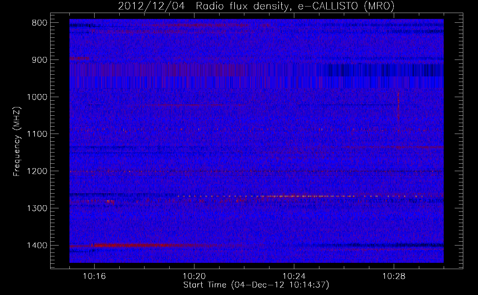
Task: Click the 'Frequency (MHZ)' axis label
Action: 17,142
